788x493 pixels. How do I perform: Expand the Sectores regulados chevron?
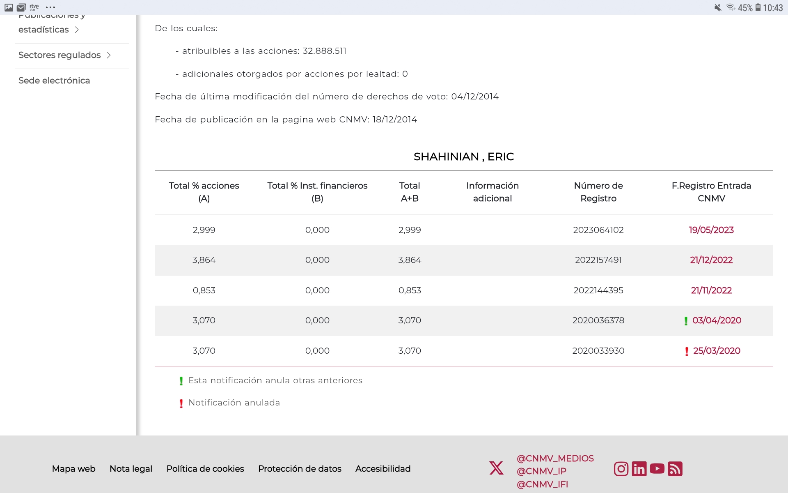coord(109,55)
